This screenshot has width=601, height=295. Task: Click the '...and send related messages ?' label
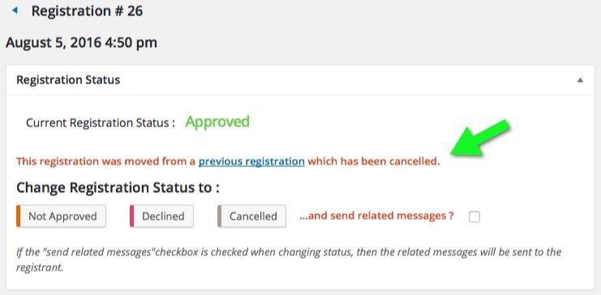tap(376, 216)
